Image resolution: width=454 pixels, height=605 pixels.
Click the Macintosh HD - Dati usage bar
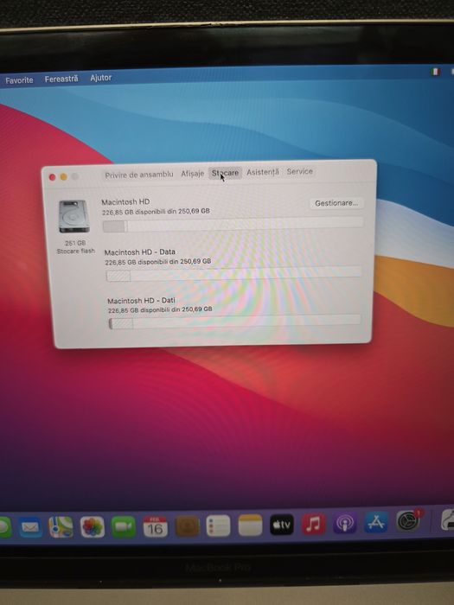point(234,322)
